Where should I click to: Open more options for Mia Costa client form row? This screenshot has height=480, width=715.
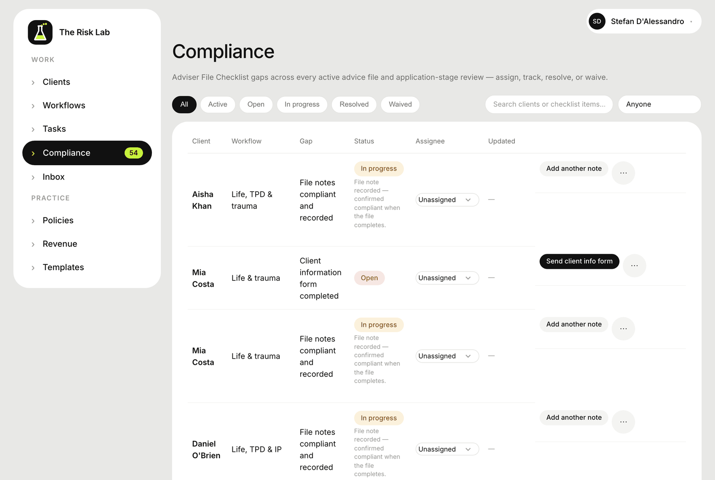tap(635, 266)
